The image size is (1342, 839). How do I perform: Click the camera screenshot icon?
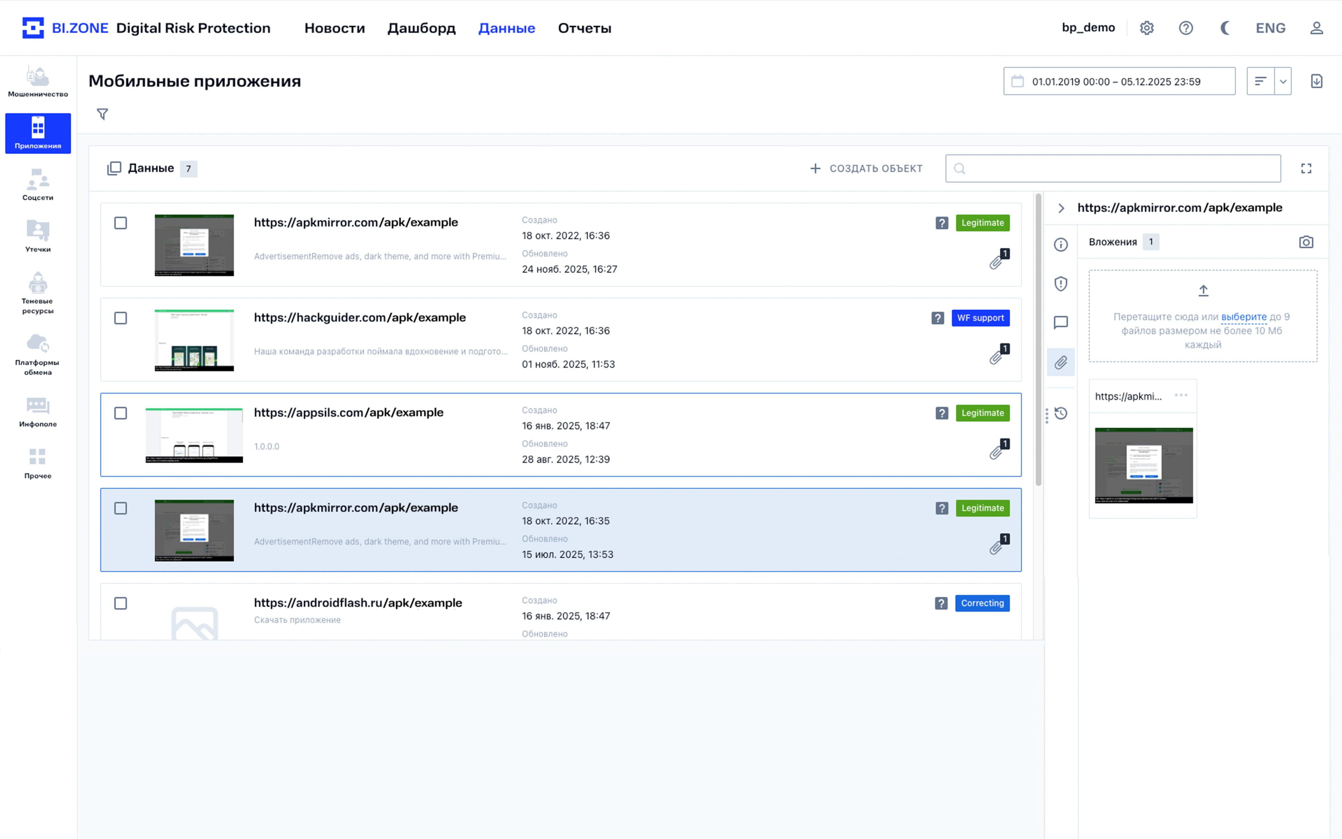click(1305, 242)
